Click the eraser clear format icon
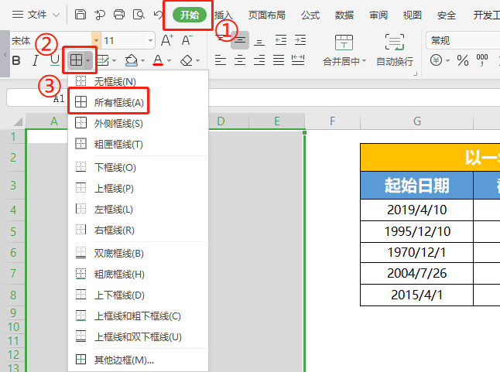This screenshot has height=372, width=500. pos(186,60)
